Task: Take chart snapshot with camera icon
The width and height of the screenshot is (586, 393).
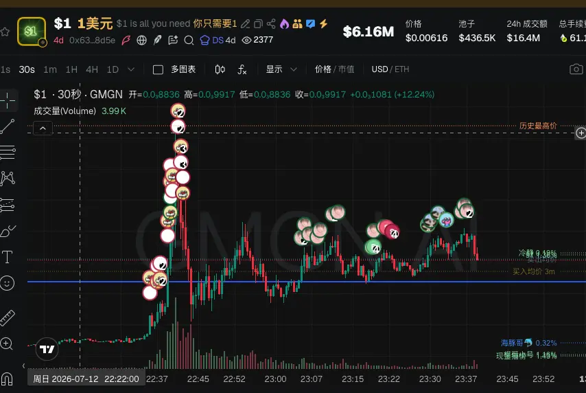Action: click(576, 69)
